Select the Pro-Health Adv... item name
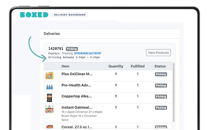 (76, 85)
